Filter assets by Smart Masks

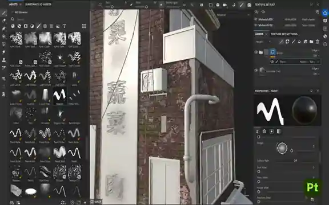[26, 26]
